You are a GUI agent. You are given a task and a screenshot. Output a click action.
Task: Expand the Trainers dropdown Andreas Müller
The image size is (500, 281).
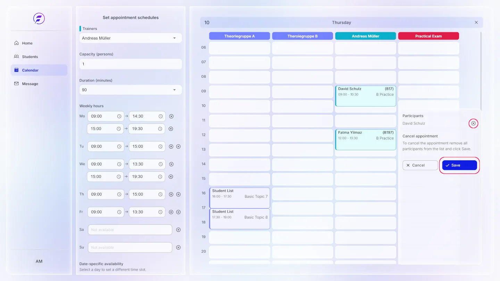click(x=131, y=38)
